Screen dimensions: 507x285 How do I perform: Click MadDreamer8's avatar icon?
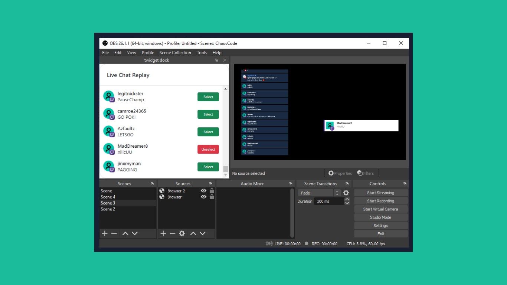[x=109, y=149]
